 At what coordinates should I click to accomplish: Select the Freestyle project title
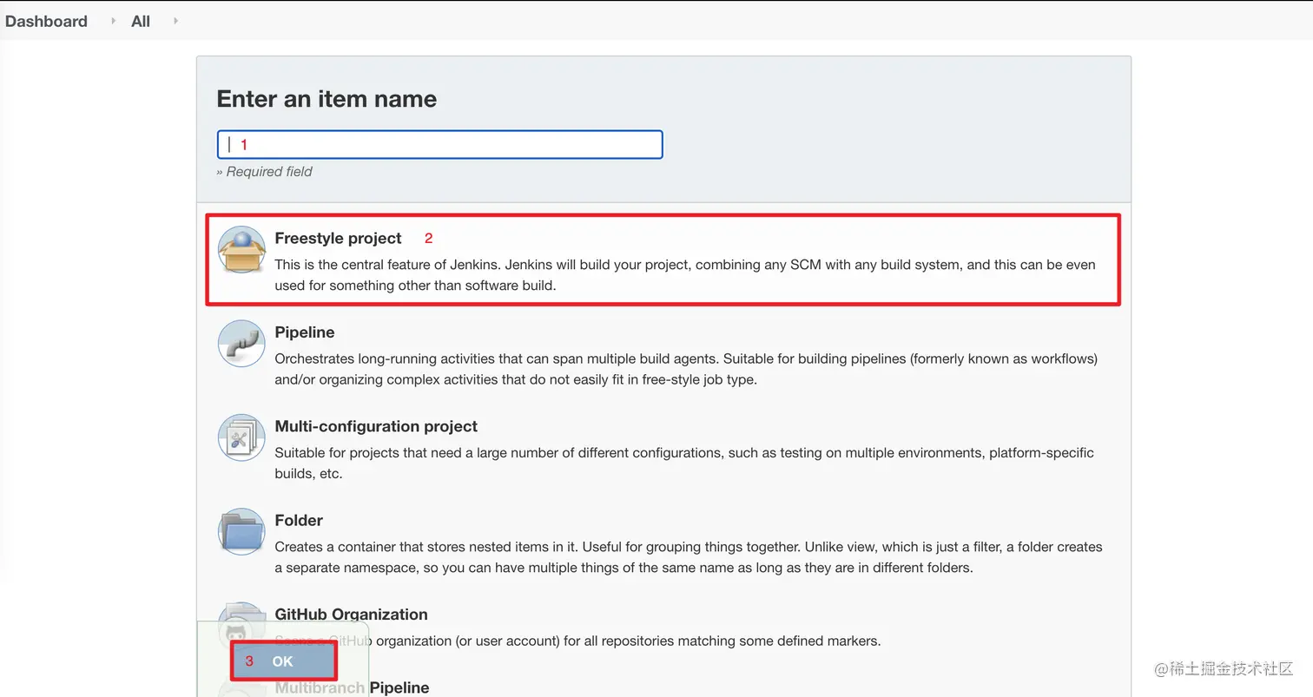coord(338,238)
